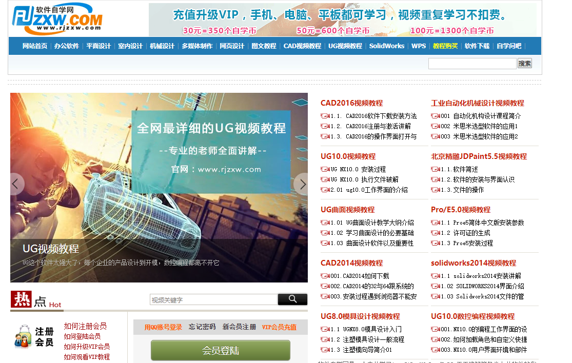The image size is (572, 363).
Task: Open UG视频教程 navigation item
Action: [345, 46]
